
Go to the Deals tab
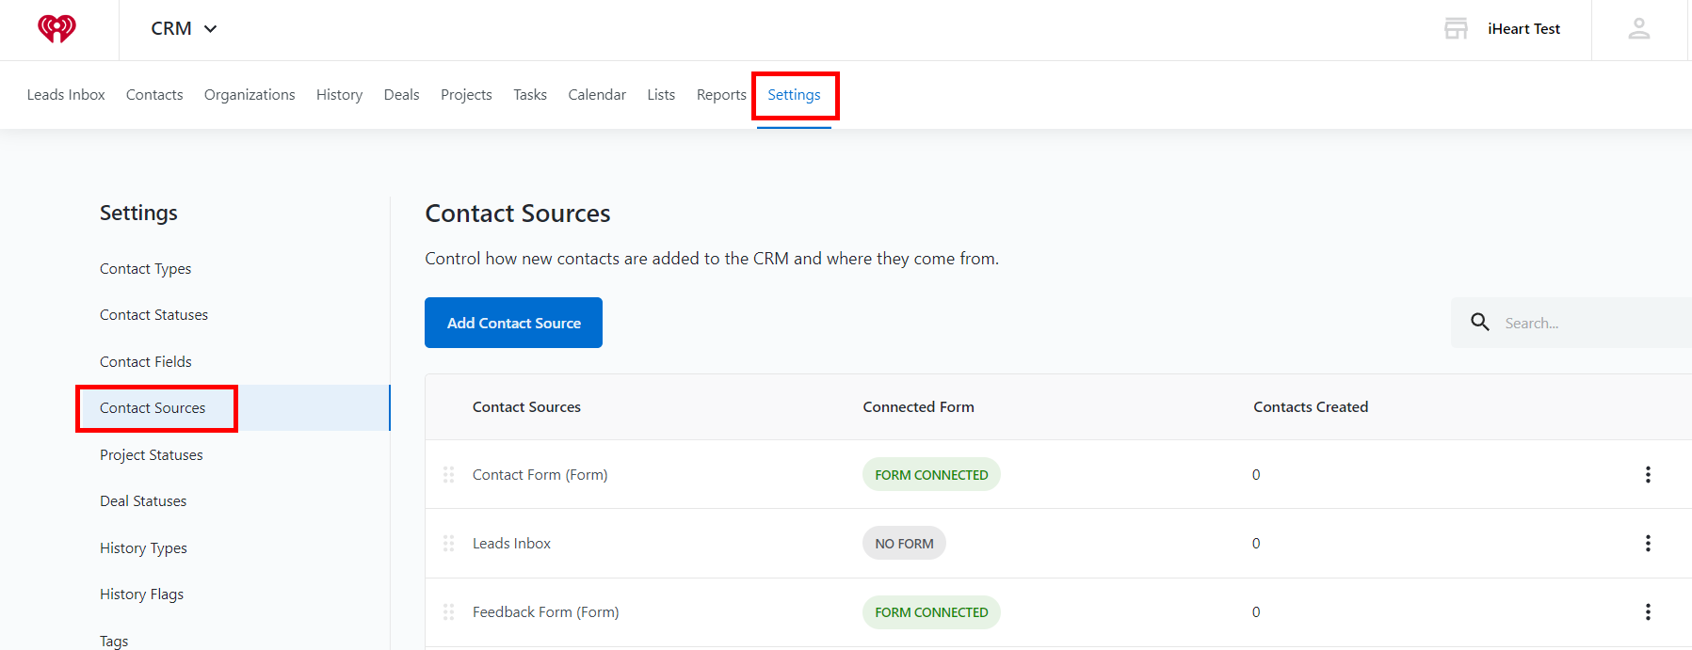(x=401, y=95)
